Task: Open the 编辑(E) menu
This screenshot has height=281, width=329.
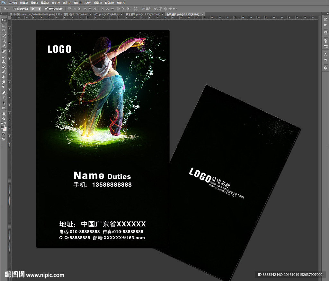Action: coord(24,3)
